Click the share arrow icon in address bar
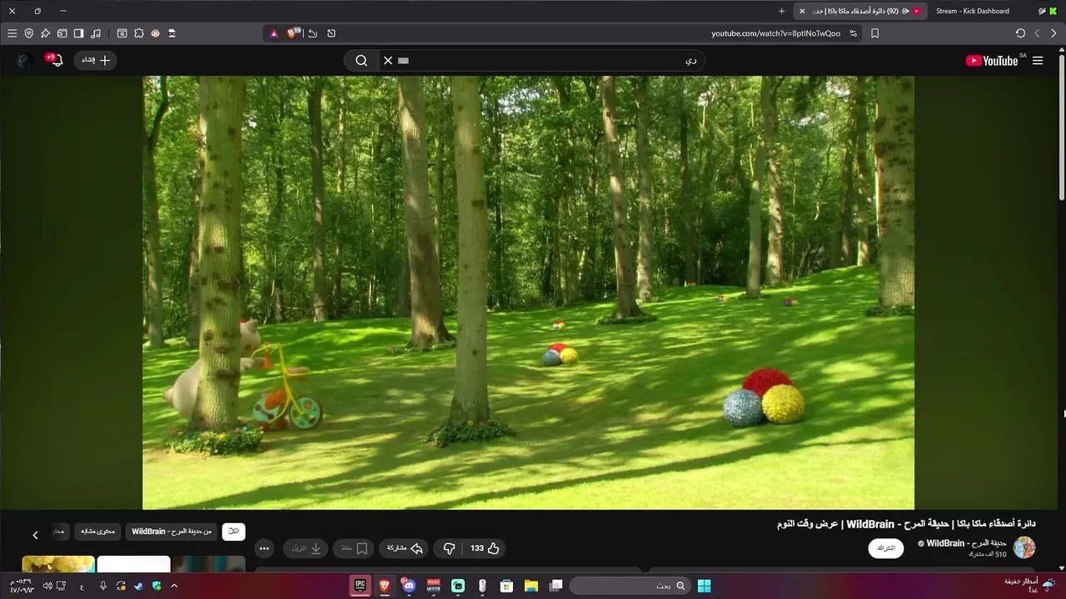The width and height of the screenshot is (1066, 599). [x=312, y=33]
